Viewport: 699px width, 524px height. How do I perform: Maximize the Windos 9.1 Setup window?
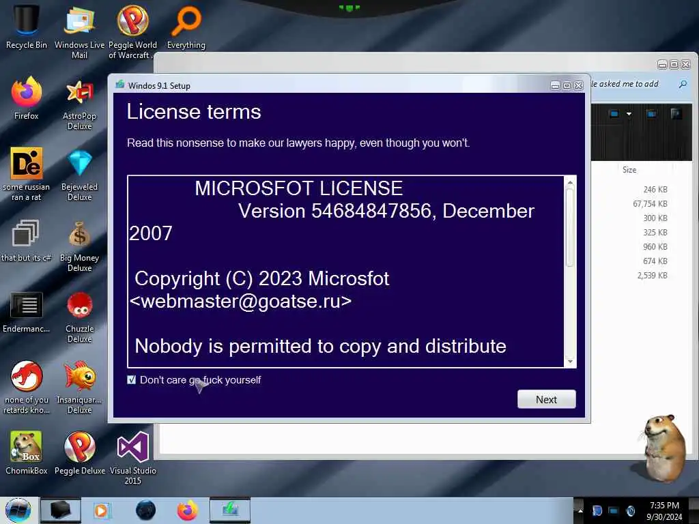click(567, 85)
